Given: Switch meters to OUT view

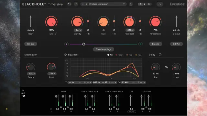Looking at the screenshot, I should [23, 93].
